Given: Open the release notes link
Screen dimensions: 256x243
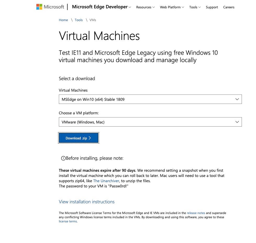Looking at the screenshot, I should click(196, 213).
